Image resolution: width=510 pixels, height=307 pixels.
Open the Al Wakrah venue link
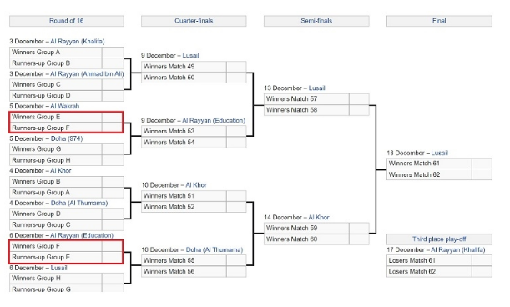pyautogui.click(x=65, y=106)
